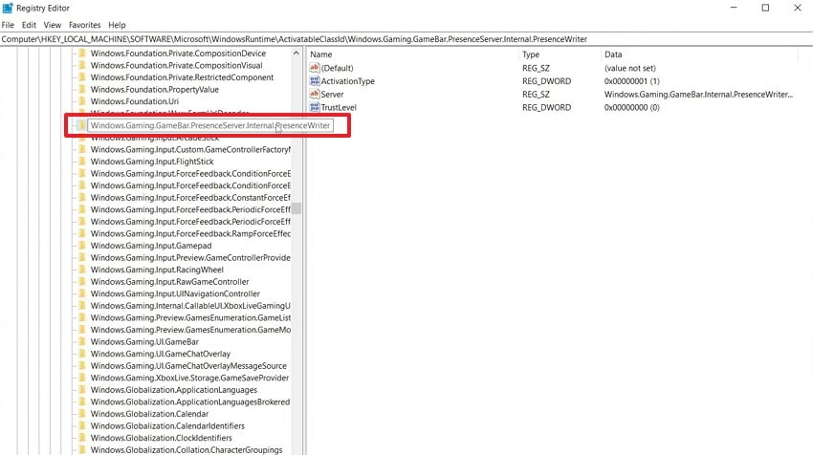Click folder icon of Windows.Gaming.XboxLive.Storage.GameSaveProvider
Screen dimensions: 813x455
(82, 378)
